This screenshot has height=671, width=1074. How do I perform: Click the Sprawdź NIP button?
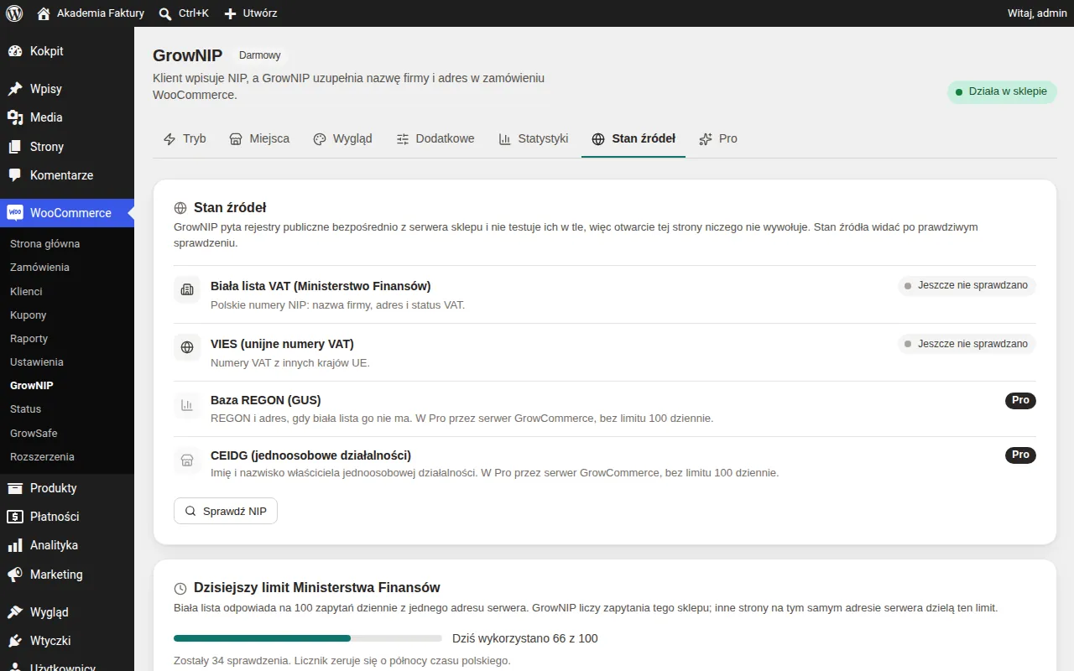pos(226,511)
